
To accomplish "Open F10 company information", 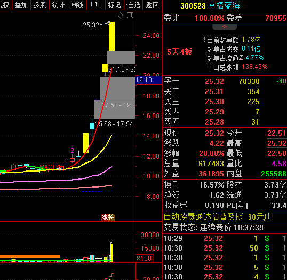I will 96,5.
